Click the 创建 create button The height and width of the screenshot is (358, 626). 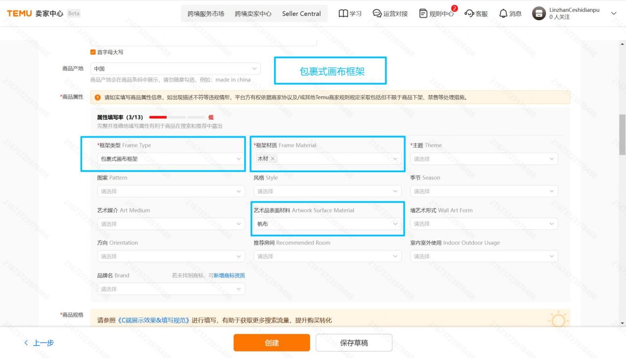pos(271,342)
